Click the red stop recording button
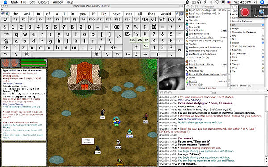The image size is (268, 167). click(x=245, y=12)
